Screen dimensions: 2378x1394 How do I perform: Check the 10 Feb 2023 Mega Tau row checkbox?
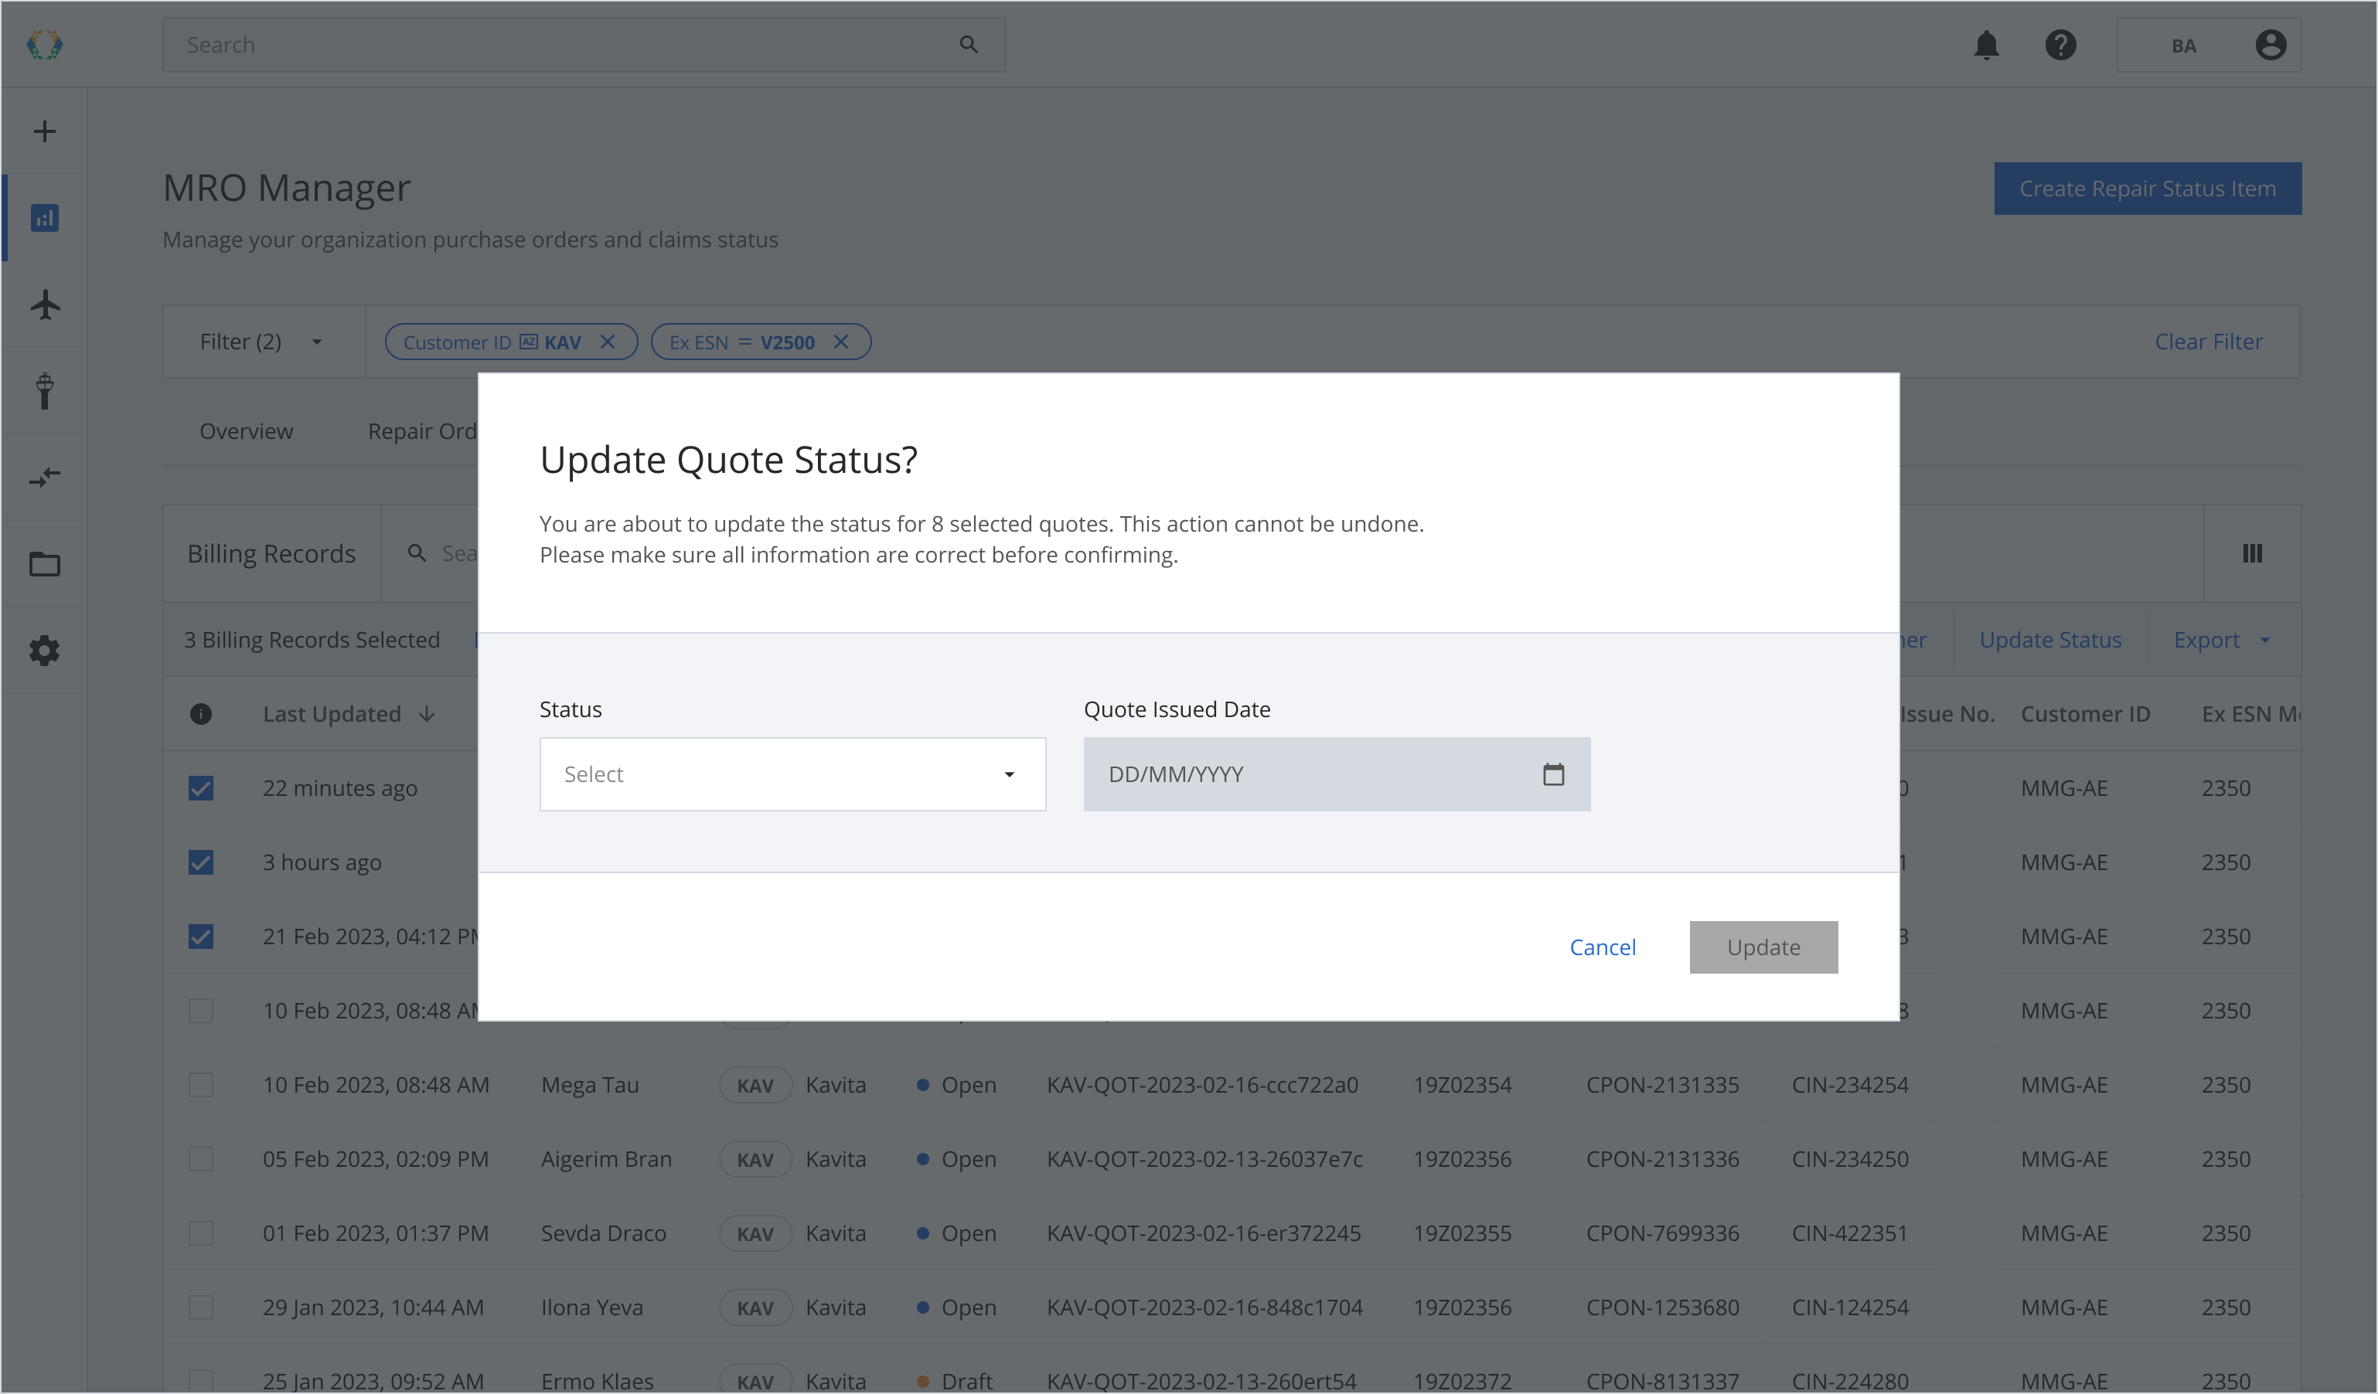(200, 1085)
